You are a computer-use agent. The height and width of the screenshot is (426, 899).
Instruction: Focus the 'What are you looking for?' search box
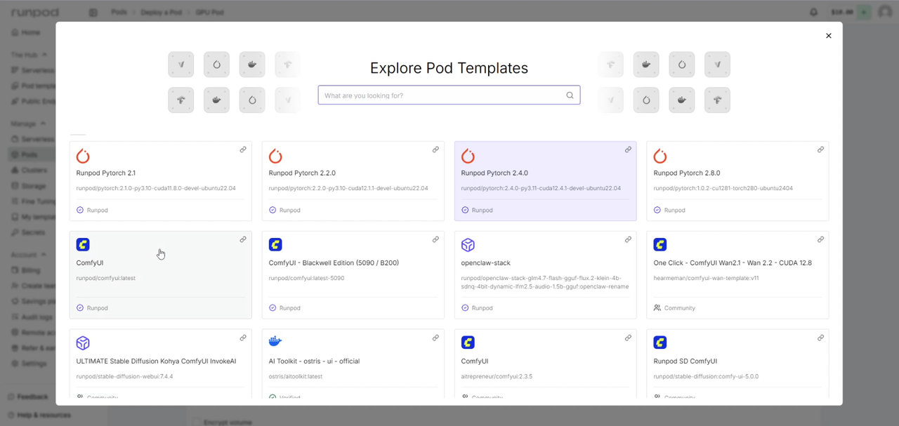coord(449,95)
